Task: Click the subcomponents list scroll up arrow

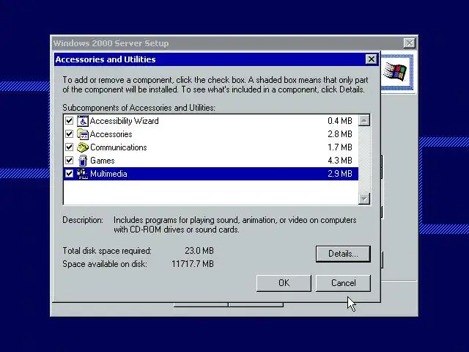Action: pyautogui.click(x=364, y=120)
